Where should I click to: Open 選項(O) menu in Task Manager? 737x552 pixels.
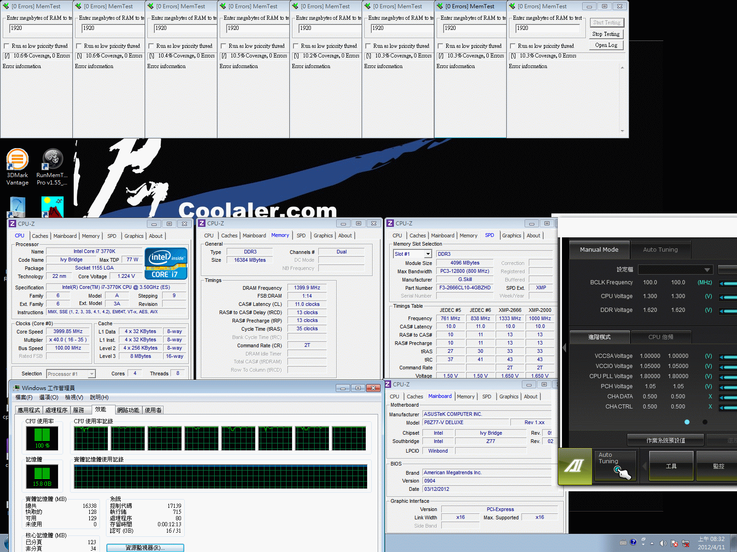click(x=49, y=397)
